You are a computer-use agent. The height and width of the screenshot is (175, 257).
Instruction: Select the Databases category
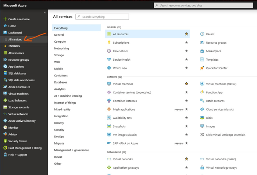pos(61,82)
